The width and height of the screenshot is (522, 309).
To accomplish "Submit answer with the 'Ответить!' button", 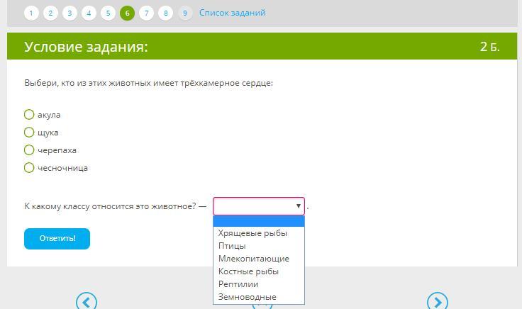I will point(57,239).
